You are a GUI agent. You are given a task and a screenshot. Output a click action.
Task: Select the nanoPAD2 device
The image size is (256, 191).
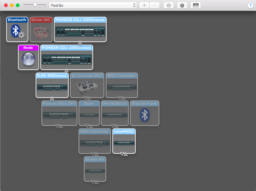124,141
